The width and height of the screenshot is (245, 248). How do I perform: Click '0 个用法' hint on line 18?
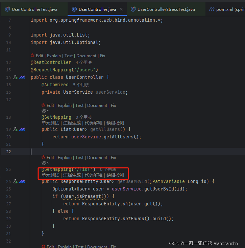(x=83, y=117)
